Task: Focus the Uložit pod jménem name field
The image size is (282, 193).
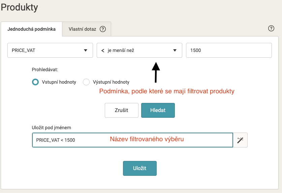Action: pos(132,140)
